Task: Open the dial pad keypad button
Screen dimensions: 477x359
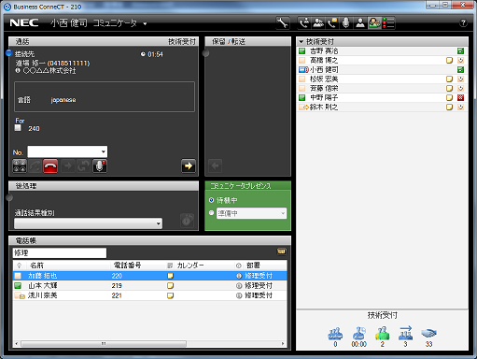Action: coord(20,166)
